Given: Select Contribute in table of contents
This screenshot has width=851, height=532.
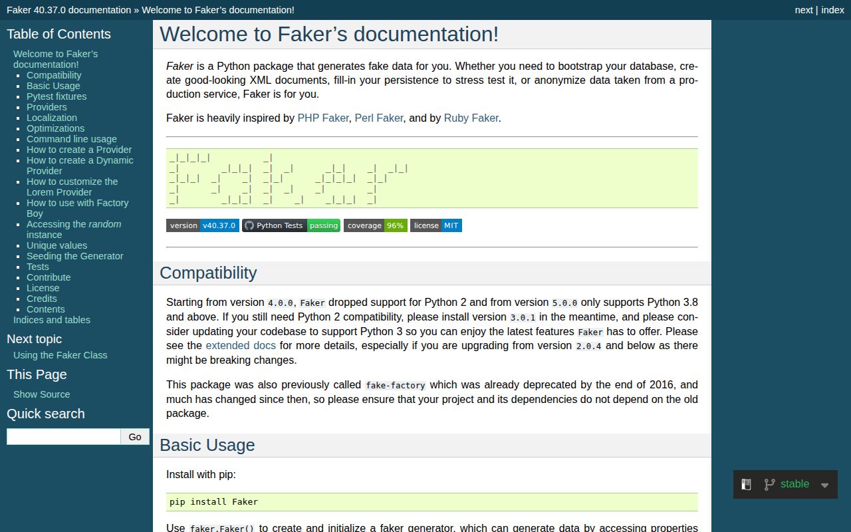Looking at the screenshot, I should point(49,277).
